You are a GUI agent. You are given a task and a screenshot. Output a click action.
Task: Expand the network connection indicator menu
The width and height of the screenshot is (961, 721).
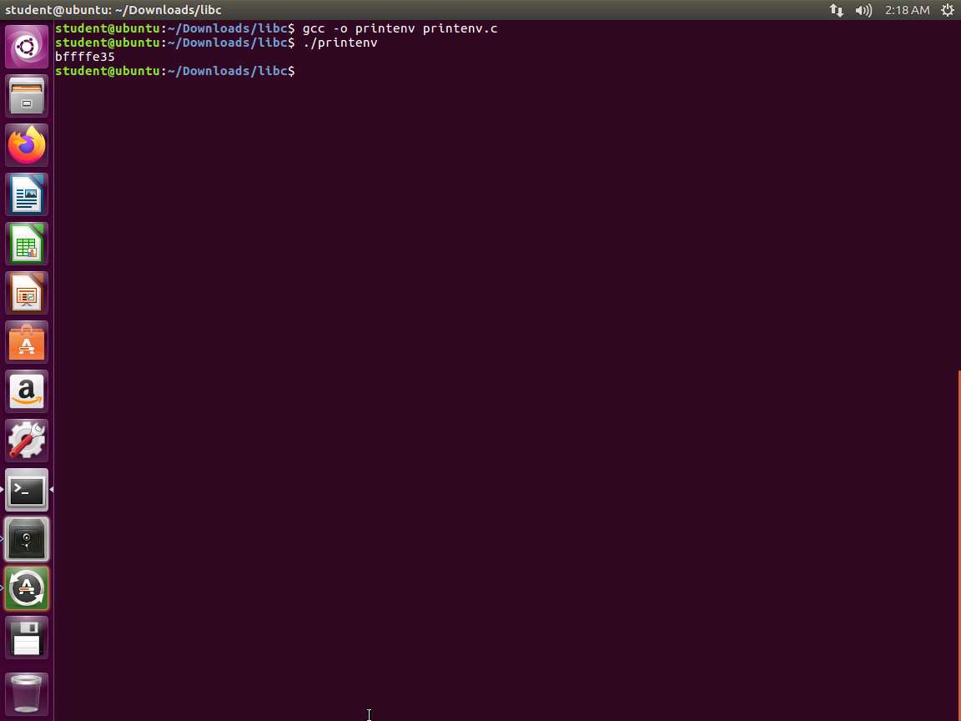coord(836,10)
